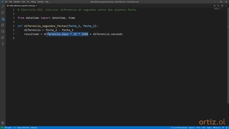229x129 pixels.
Task: Click the number '3600' on line 7
Action: pyautogui.click(x=85, y=34)
